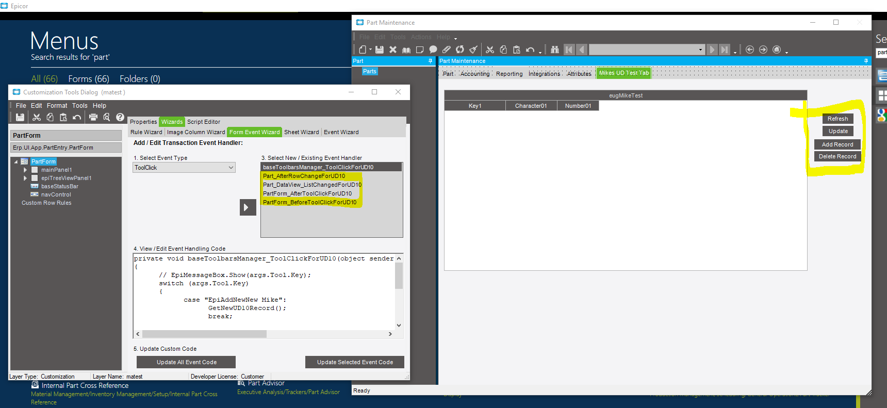
Task: Select the Mikes UD Test Tab
Action: click(624, 73)
